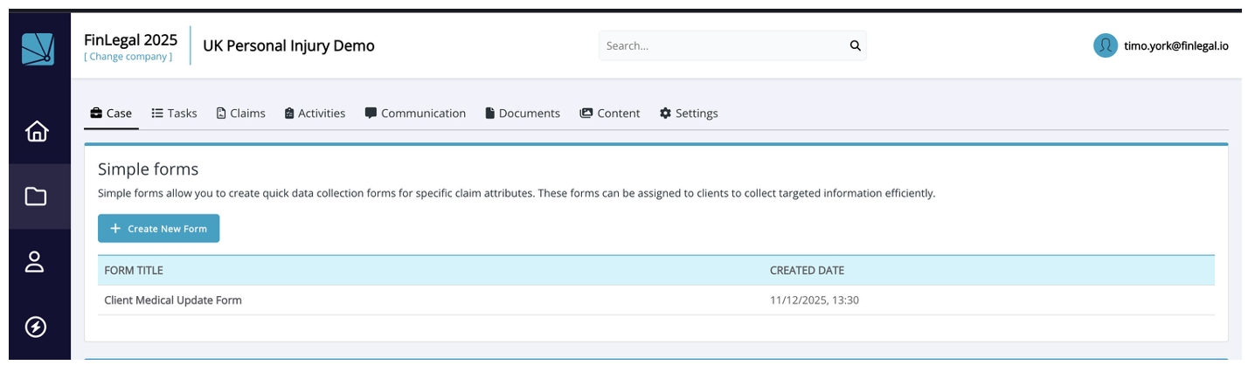1255x372 pixels.
Task: Open the Settings tab
Action: [689, 114]
